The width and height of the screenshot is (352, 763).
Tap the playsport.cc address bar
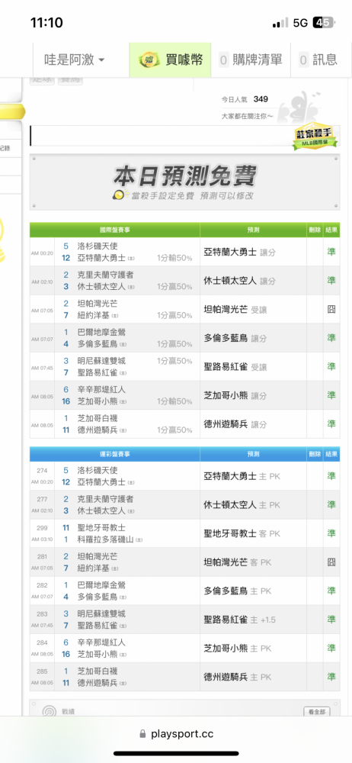click(x=176, y=734)
